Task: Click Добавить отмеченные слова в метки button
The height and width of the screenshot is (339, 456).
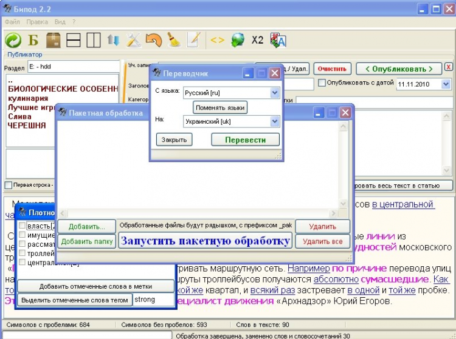Action: tap(95, 286)
